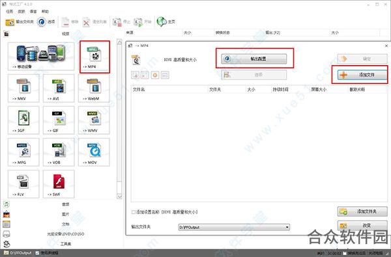This screenshot has height=257, width=391.
Task: Click the 输出配置 output settings button
Action: [254, 59]
